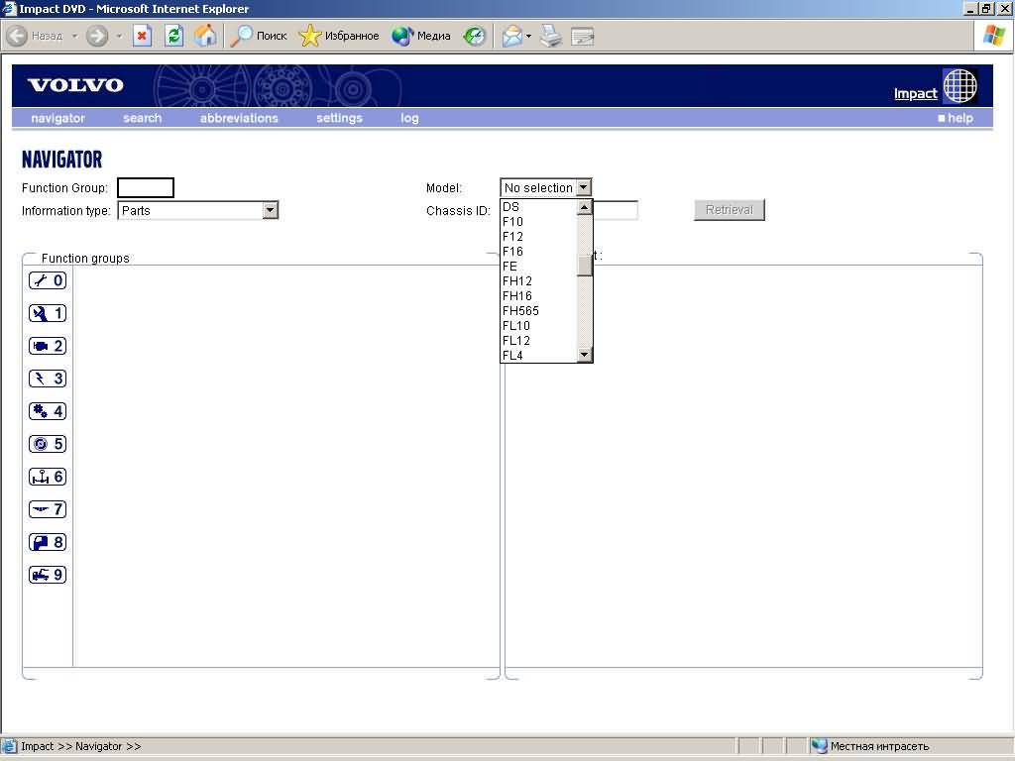Screen dimensions: 1015x761
Task: Click the Function Group input field
Action: (x=146, y=187)
